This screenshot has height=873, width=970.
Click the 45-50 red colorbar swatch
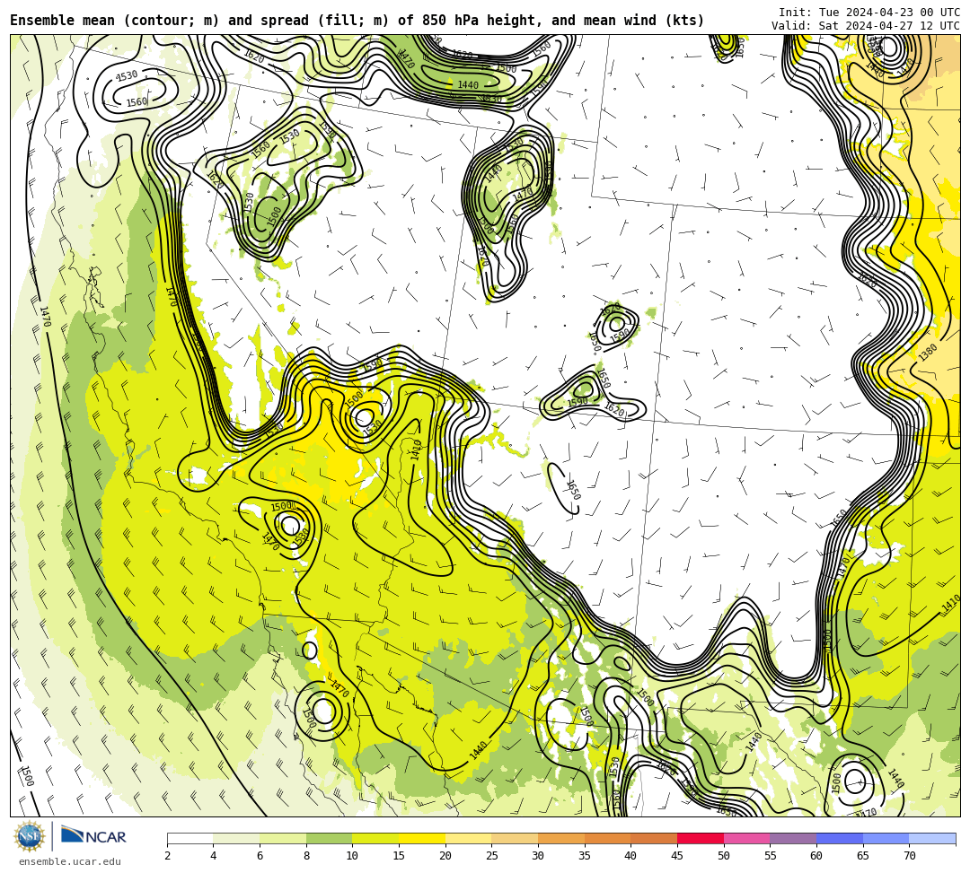[701, 838]
